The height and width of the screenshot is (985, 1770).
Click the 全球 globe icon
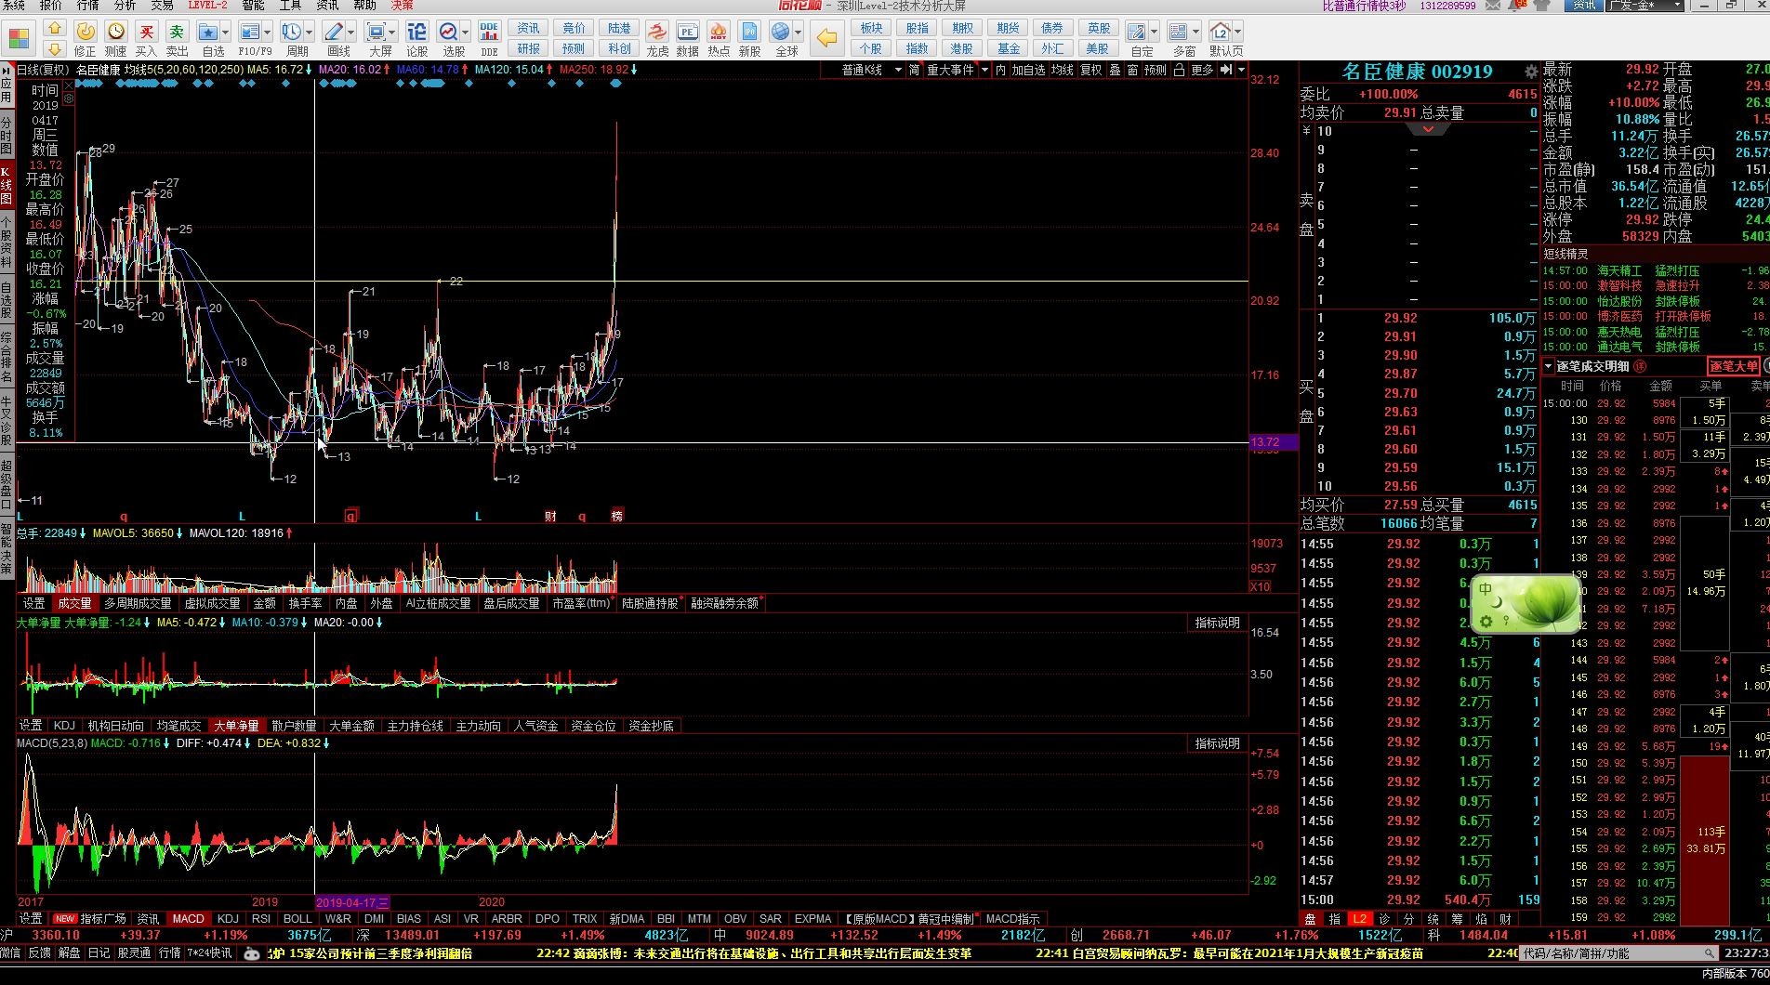coord(781,32)
